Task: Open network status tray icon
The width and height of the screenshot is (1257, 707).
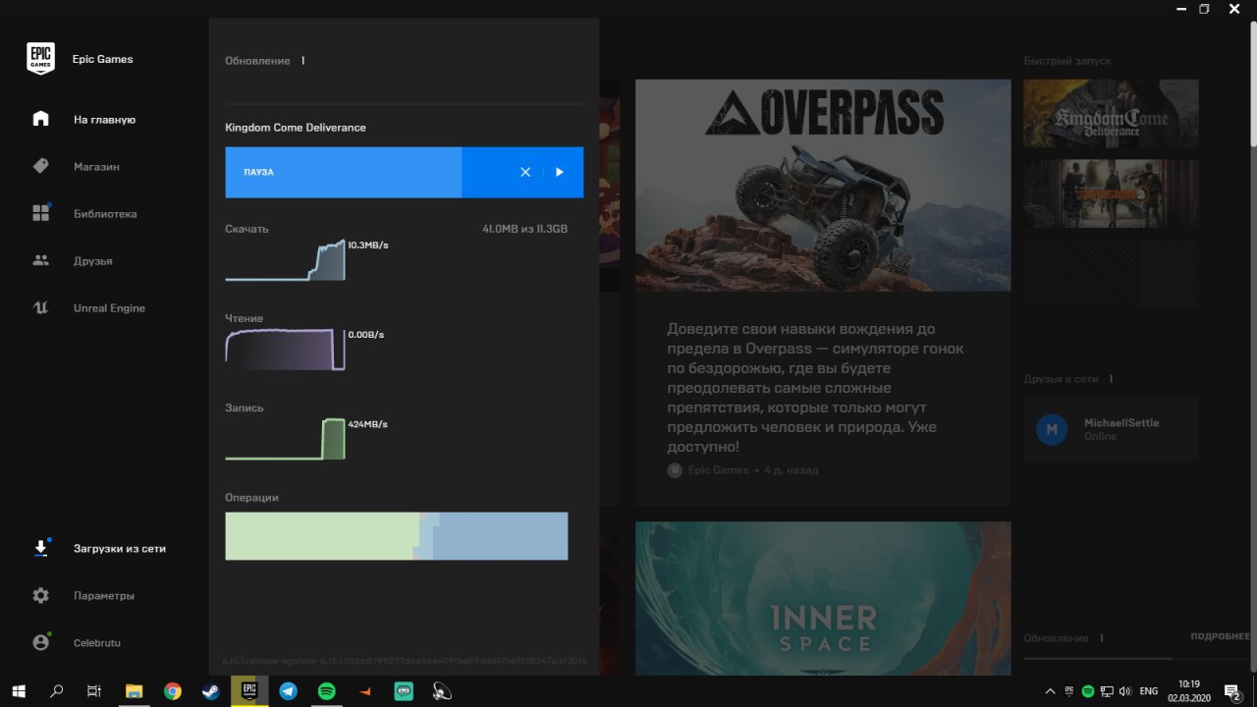Action: 1106,691
